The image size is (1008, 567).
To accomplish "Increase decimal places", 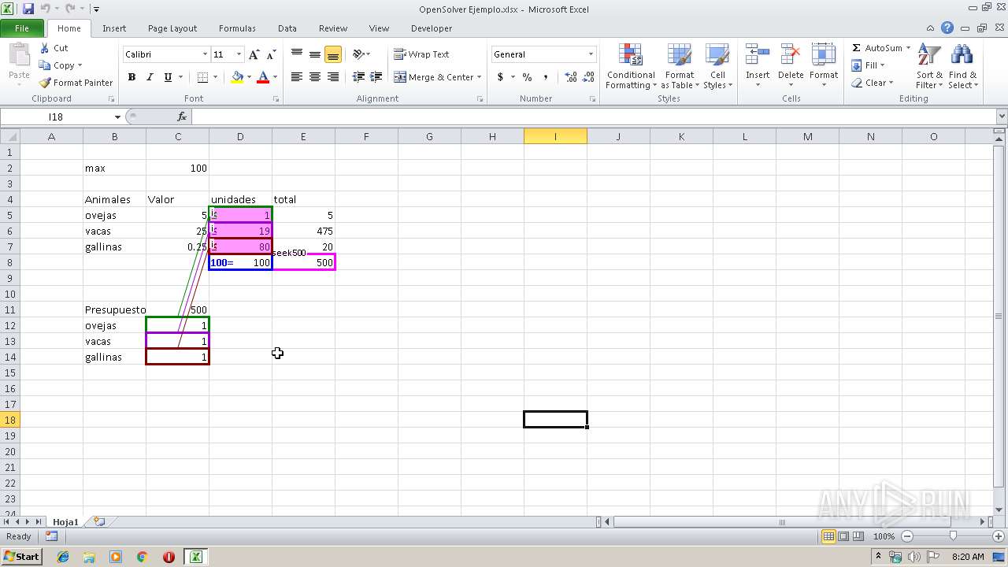I will (570, 77).
